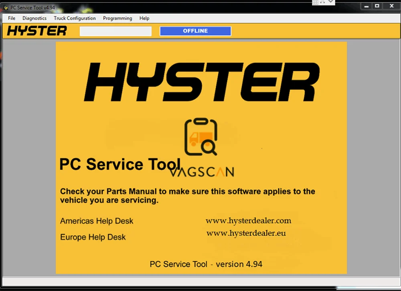Maximize the PC Service Tool window
This screenshot has width=401, height=291.
(x=377, y=6)
